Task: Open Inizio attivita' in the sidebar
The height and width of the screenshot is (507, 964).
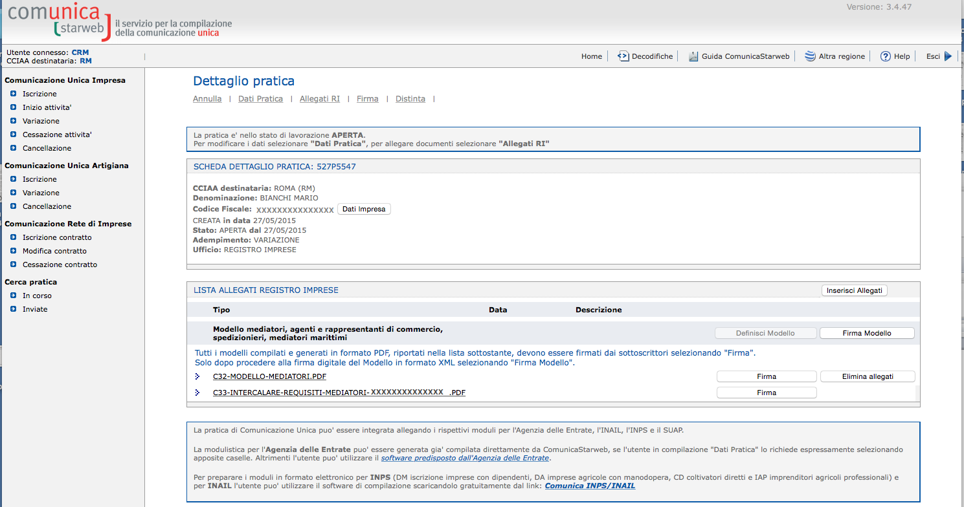Action: (47, 107)
